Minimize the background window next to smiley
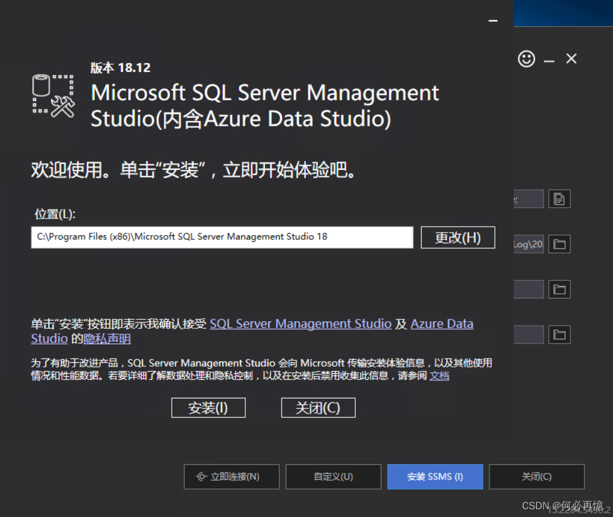Screen dimensions: 613x517 [x=549, y=61]
